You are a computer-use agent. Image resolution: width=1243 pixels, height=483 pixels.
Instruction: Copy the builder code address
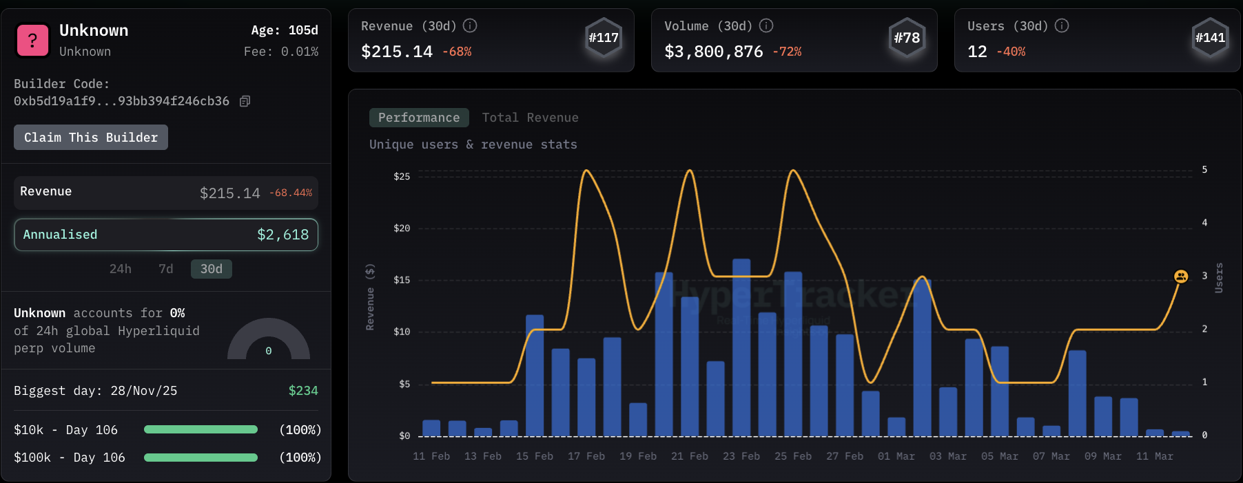tap(245, 101)
